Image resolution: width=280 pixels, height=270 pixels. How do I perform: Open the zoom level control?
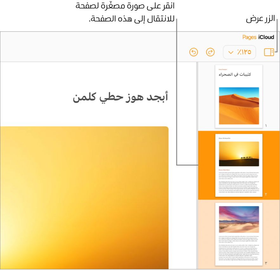pos(239,52)
